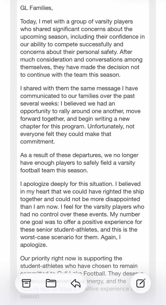Tap the line "these senior student-athletes, and this"
The image size is (166, 305).
click(79, 230)
